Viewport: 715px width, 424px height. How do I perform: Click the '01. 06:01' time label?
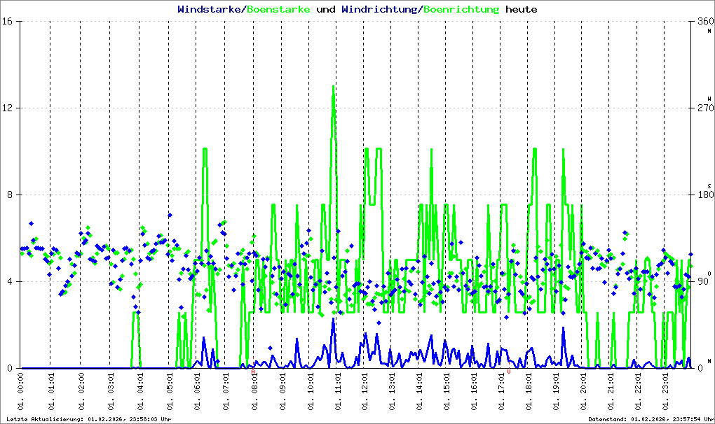tap(198, 392)
